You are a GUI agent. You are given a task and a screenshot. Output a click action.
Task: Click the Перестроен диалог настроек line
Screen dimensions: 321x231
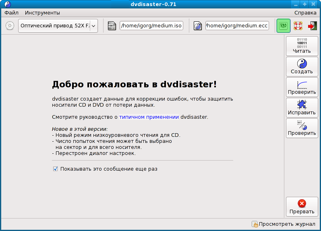pyautogui.click(x=94, y=153)
